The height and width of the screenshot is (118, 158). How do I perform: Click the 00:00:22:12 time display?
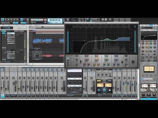coord(55,20)
